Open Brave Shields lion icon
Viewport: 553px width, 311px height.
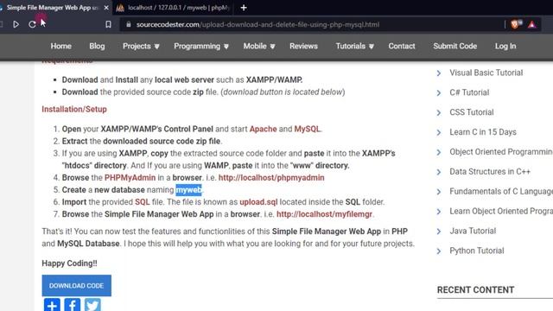(515, 24)
